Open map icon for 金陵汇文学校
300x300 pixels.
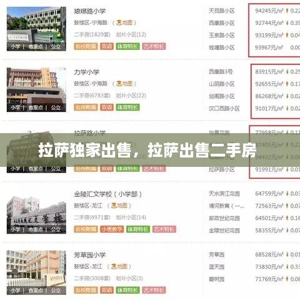(x=119, y=206)
